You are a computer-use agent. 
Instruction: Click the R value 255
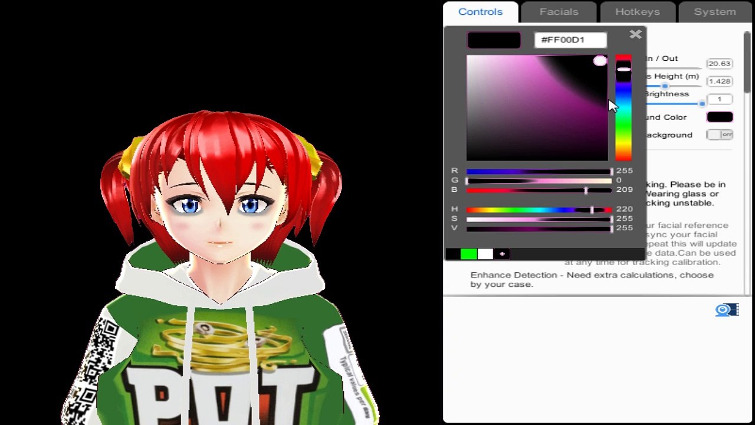(624, 171)
